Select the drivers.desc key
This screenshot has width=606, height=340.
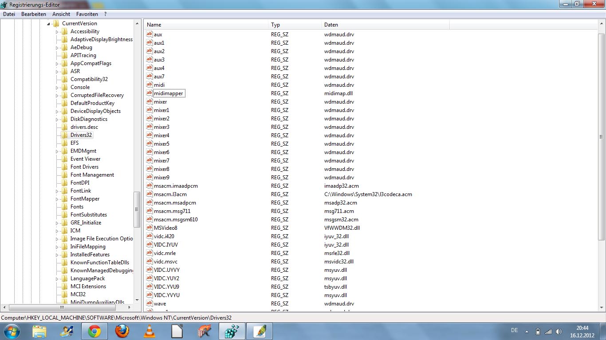tap(84, 127)
